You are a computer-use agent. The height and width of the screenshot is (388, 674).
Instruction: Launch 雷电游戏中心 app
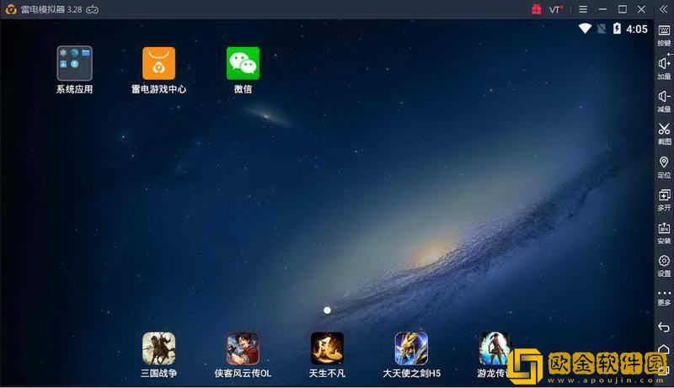point(158,63)
